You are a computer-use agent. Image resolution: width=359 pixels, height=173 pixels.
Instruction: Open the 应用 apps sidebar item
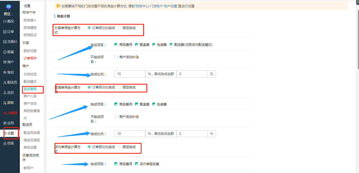[x=9, y=123]
